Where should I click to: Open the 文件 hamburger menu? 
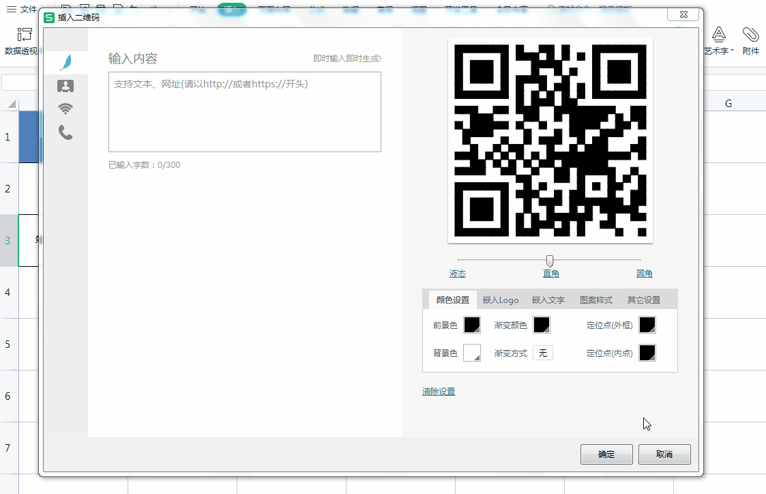[21, 9]
